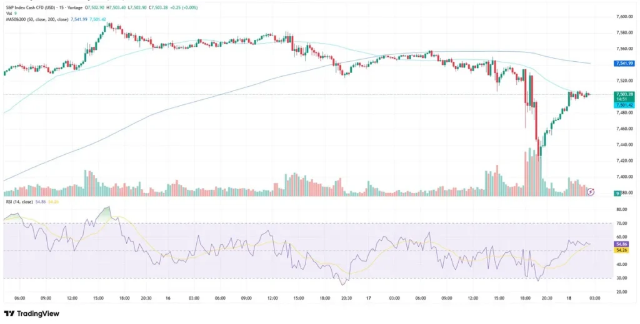Click the 7,580 price scale label

click(624, 32)
